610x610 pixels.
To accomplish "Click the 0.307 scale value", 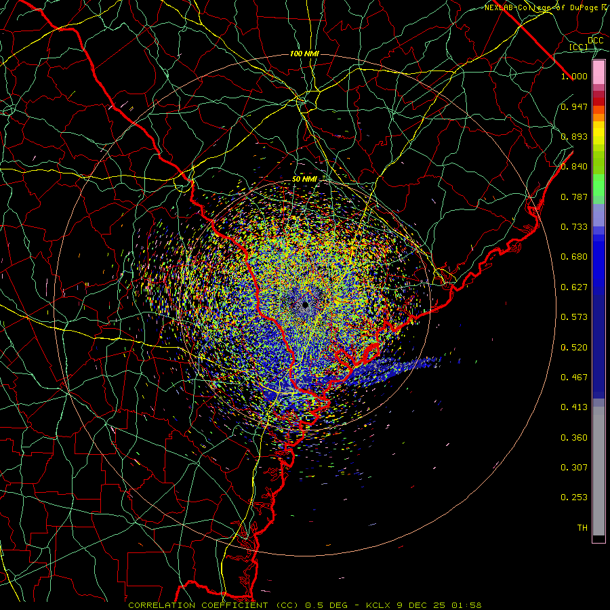I will pyautogui.click(x=574, y=468).
